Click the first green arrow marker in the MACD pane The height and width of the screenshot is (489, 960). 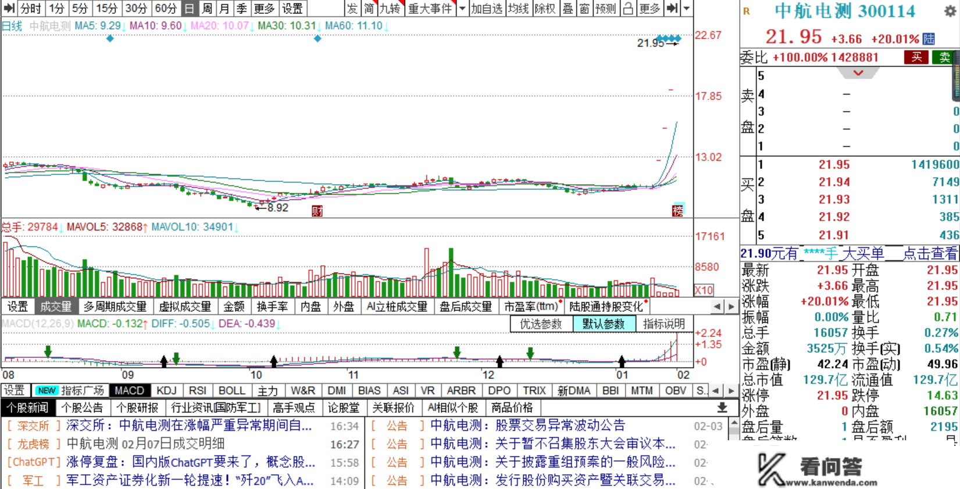point(48,351)
